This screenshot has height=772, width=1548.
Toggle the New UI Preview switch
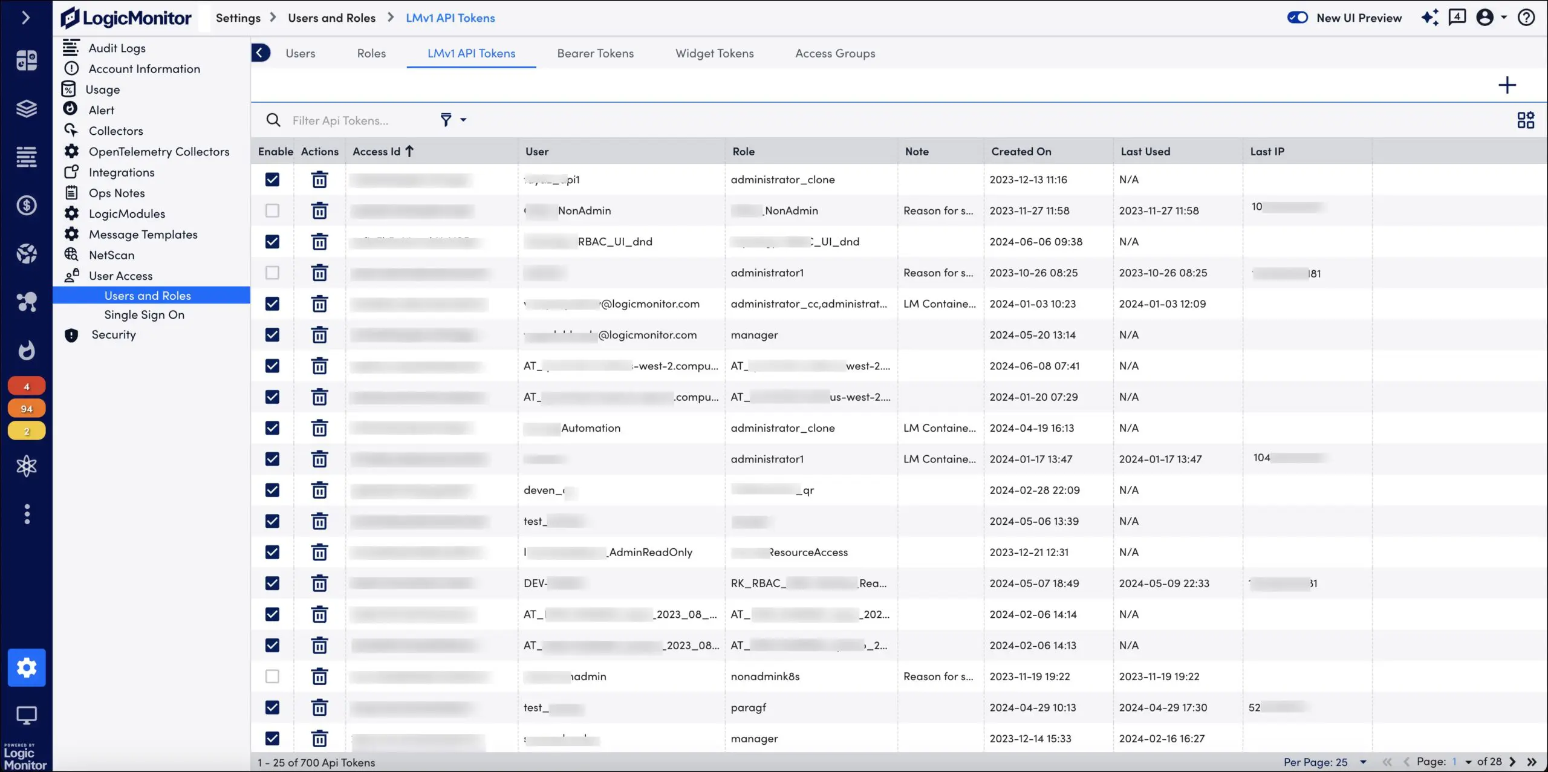click(x=1298, y=18)
